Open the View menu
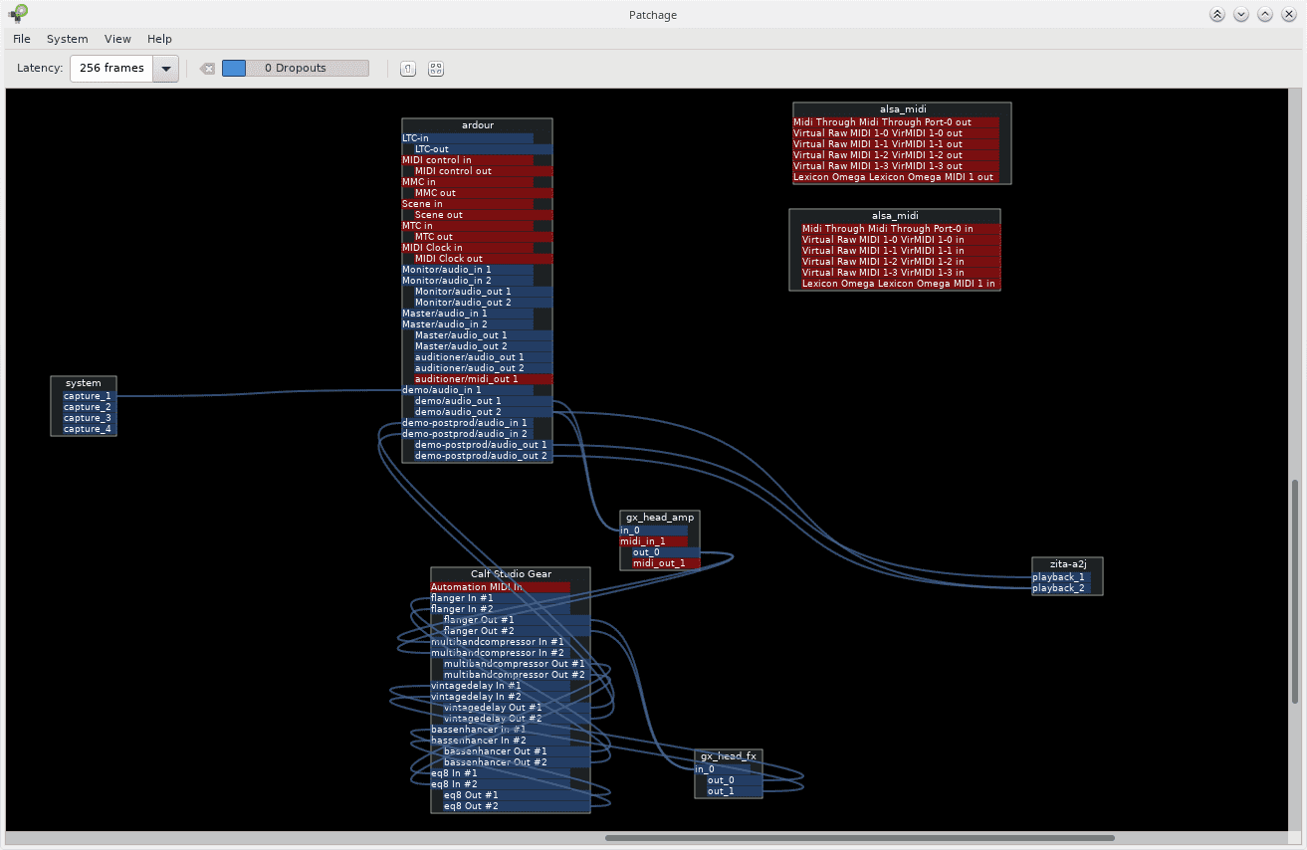 [117, 39]
